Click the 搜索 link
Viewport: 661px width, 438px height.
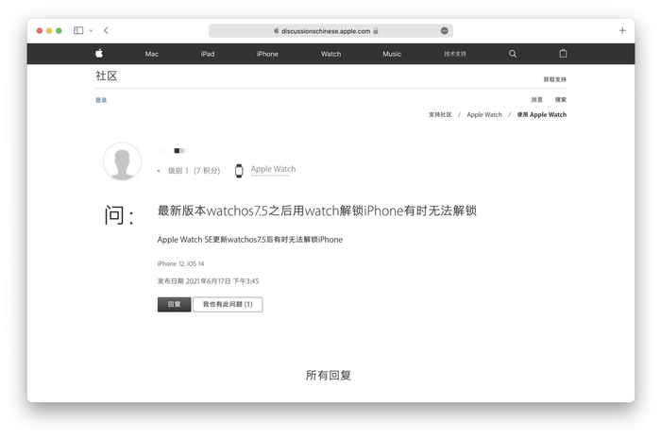(x=561, y=99)
